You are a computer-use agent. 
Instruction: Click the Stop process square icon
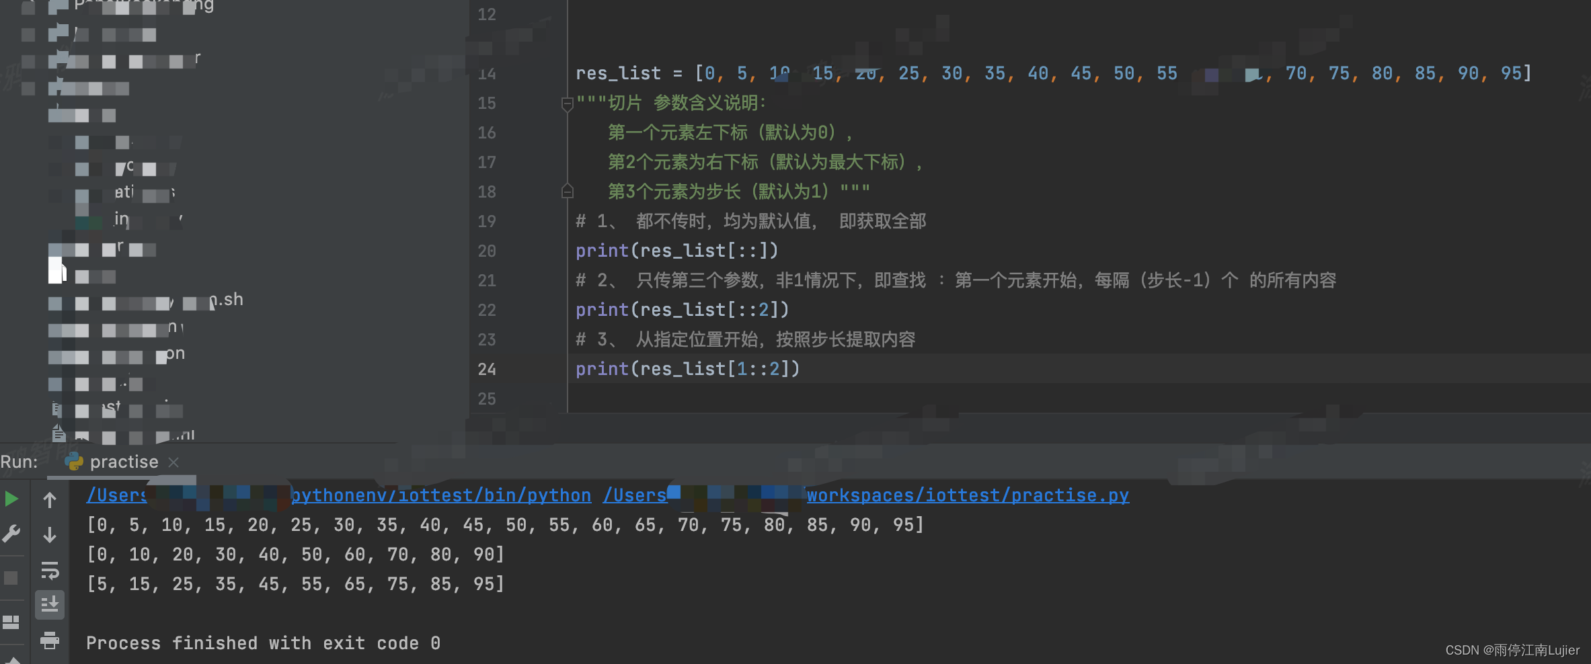pyautogui.click(x=11, y=578)
